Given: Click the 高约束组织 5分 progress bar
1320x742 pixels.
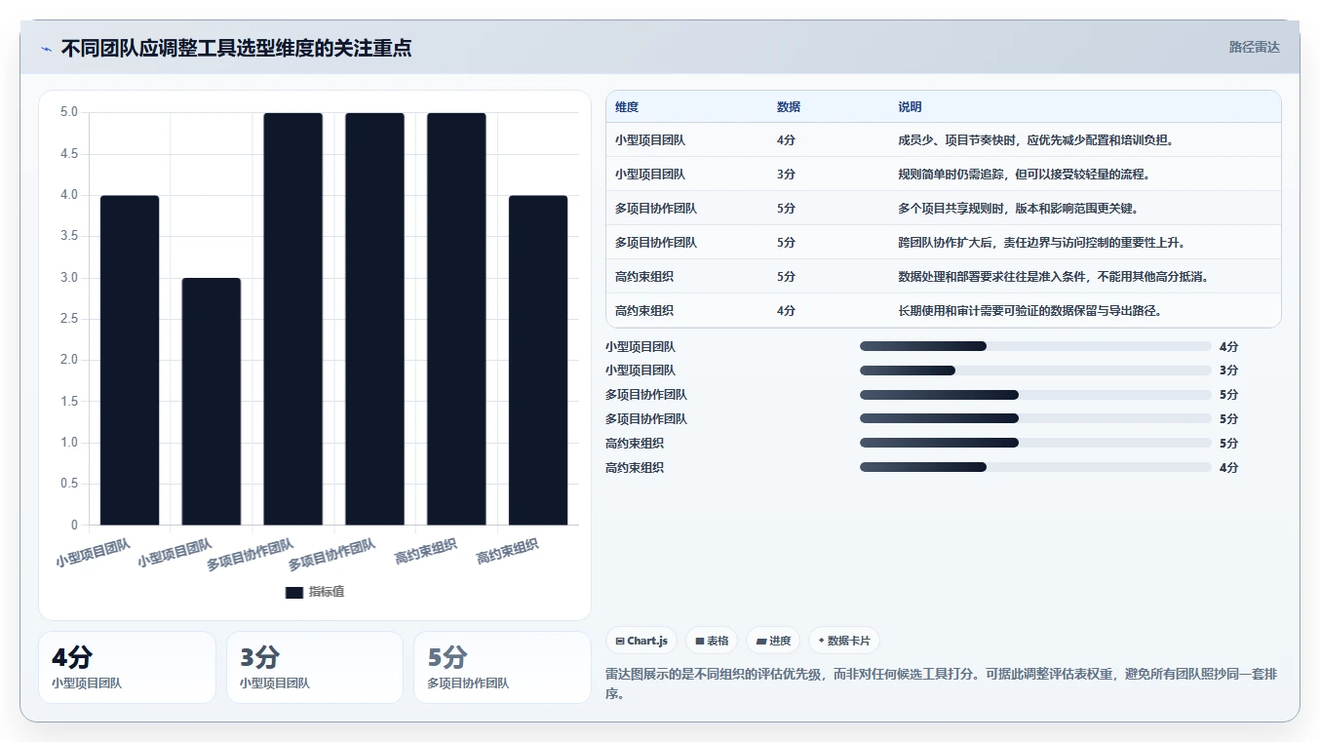Looking at the screenshot, I should coord(1035,444).
